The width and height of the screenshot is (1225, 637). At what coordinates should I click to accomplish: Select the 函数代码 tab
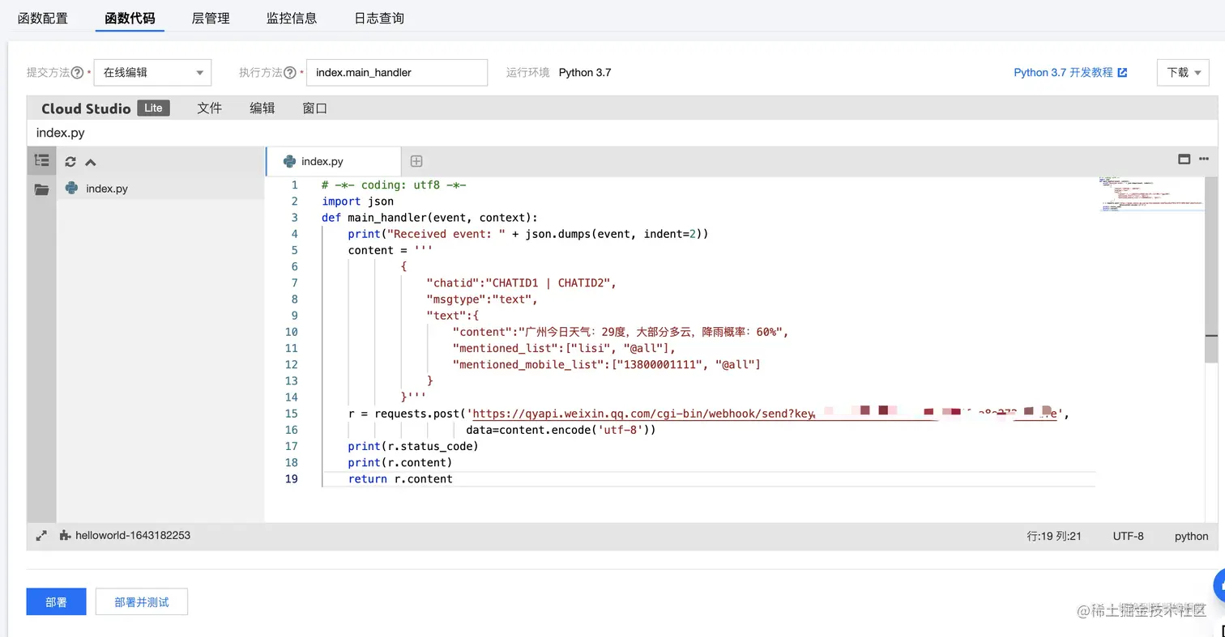pyautogui.click(x=130, y=18)
